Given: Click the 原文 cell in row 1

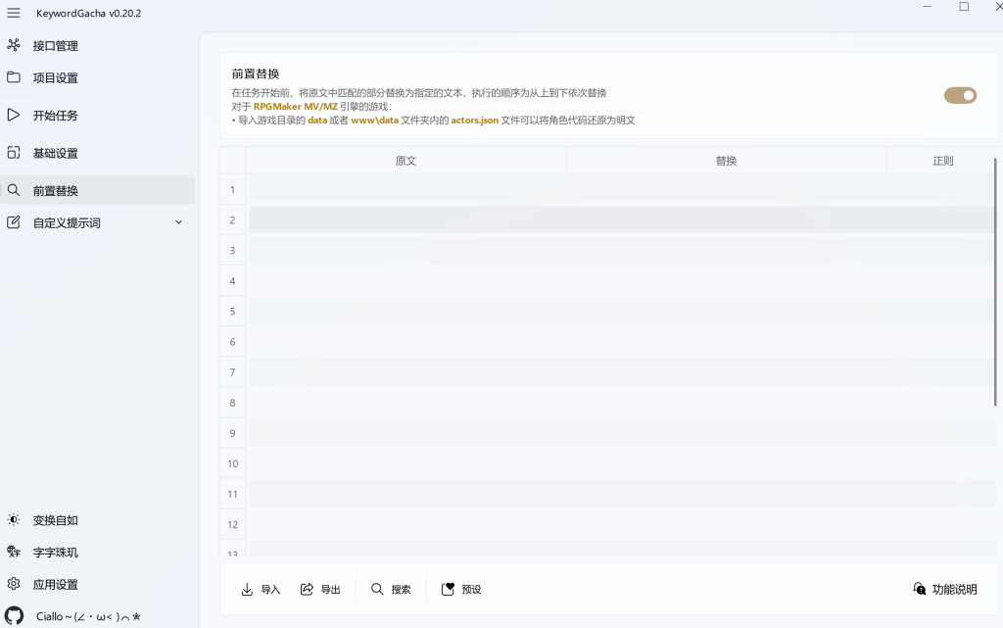Looking at the screenshot, I should pyautogui.click(x=406, y=189).
